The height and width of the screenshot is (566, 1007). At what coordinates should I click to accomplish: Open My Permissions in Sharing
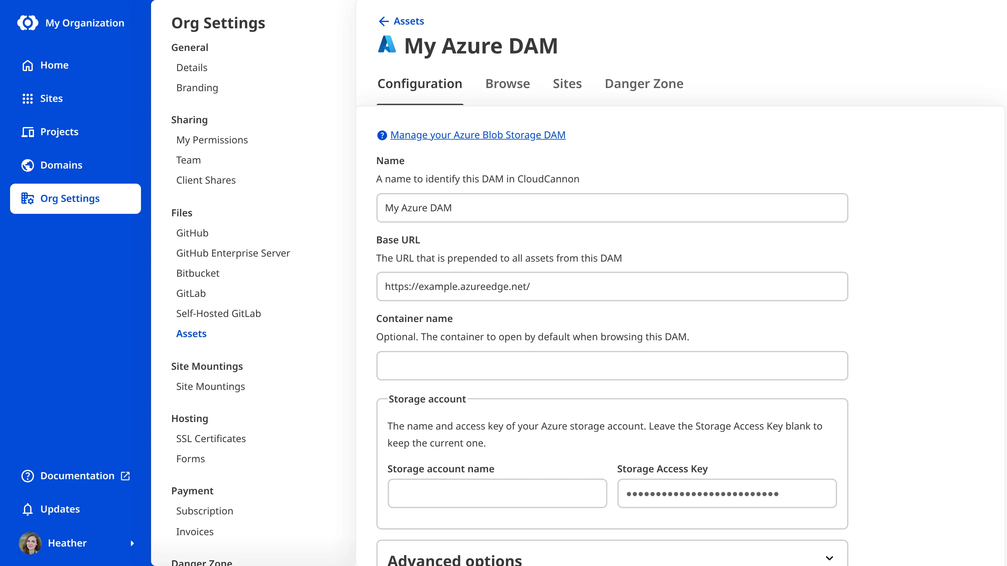click(x=212, y=140)
